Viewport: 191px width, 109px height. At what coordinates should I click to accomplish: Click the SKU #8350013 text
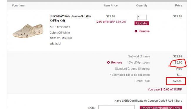click(60, 27)
